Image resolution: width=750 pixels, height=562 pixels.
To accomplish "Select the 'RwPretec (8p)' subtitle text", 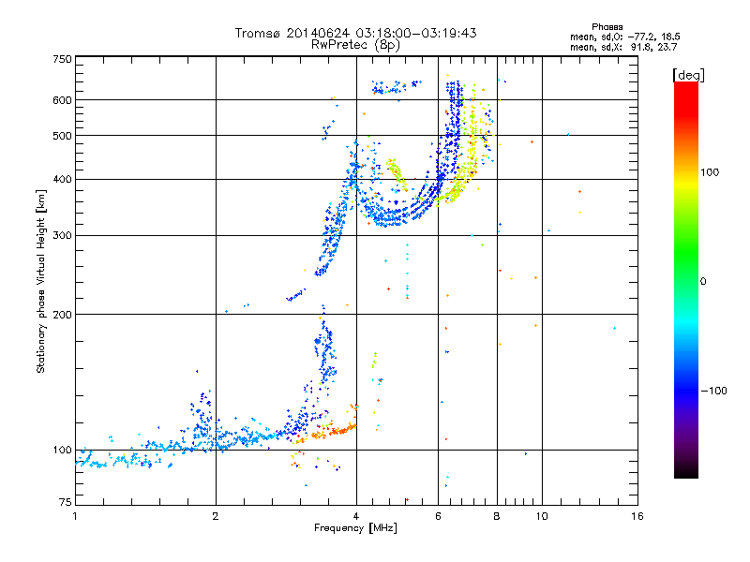I will [x=355, y=45].
